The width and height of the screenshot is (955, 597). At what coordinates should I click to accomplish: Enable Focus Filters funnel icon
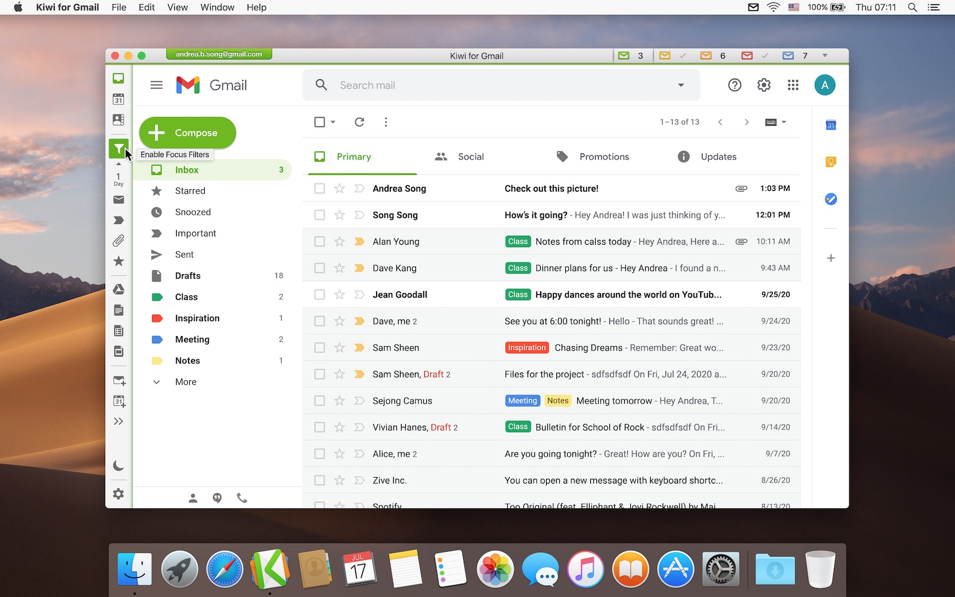click(119, 149)
